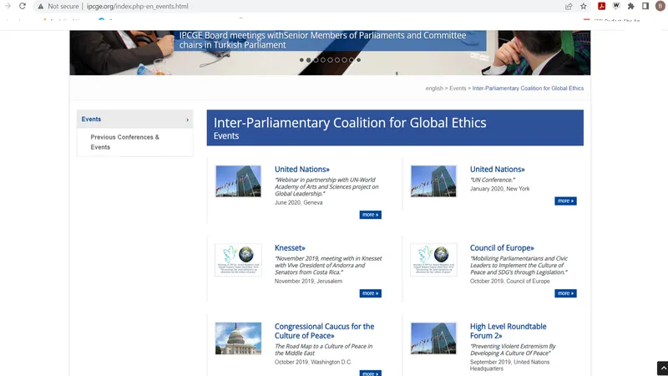Select the seventh slideshow dot
The image size is (668, 376).
coord(344,60)
